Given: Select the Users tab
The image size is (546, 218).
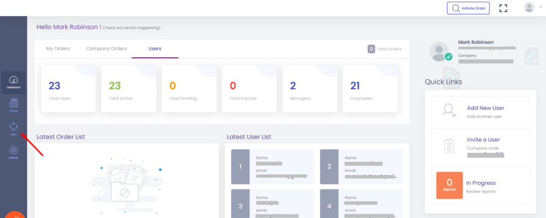Looking at the screenshot, I should pyautogui.click(x=155, y=49).
